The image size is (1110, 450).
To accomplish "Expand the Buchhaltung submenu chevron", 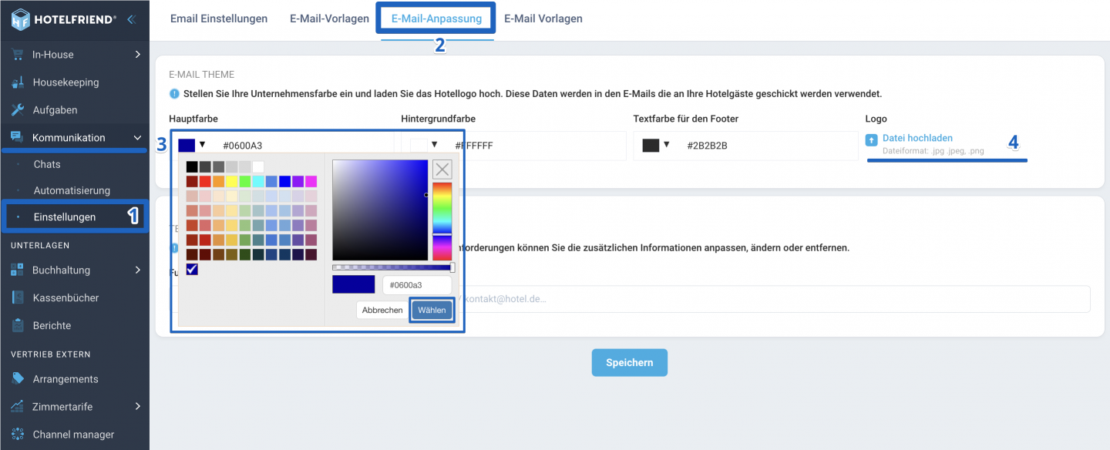I will [x=138, y=270].
